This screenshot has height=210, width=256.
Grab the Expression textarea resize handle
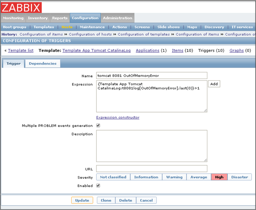coord(205,111)
